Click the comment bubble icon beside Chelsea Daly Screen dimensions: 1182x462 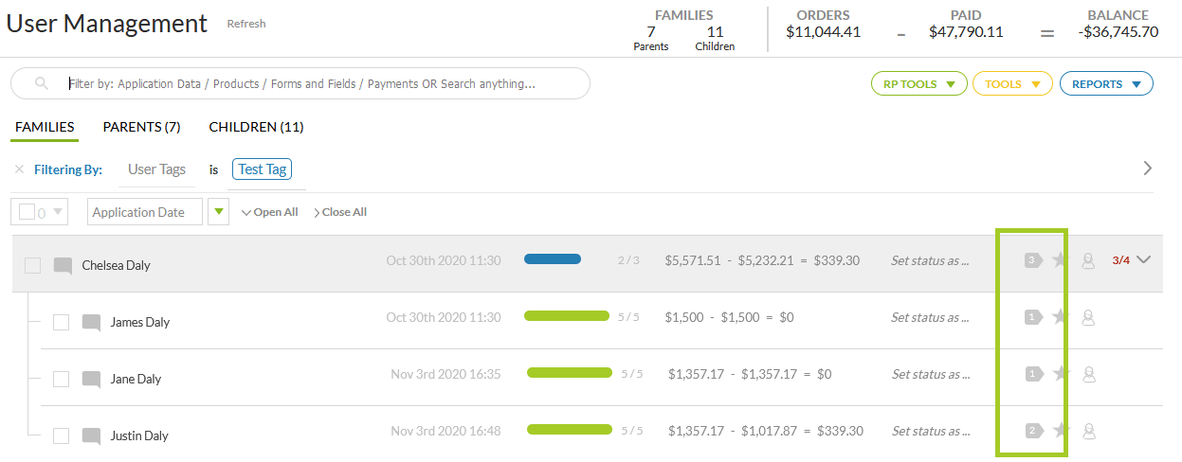click(63, 266)
